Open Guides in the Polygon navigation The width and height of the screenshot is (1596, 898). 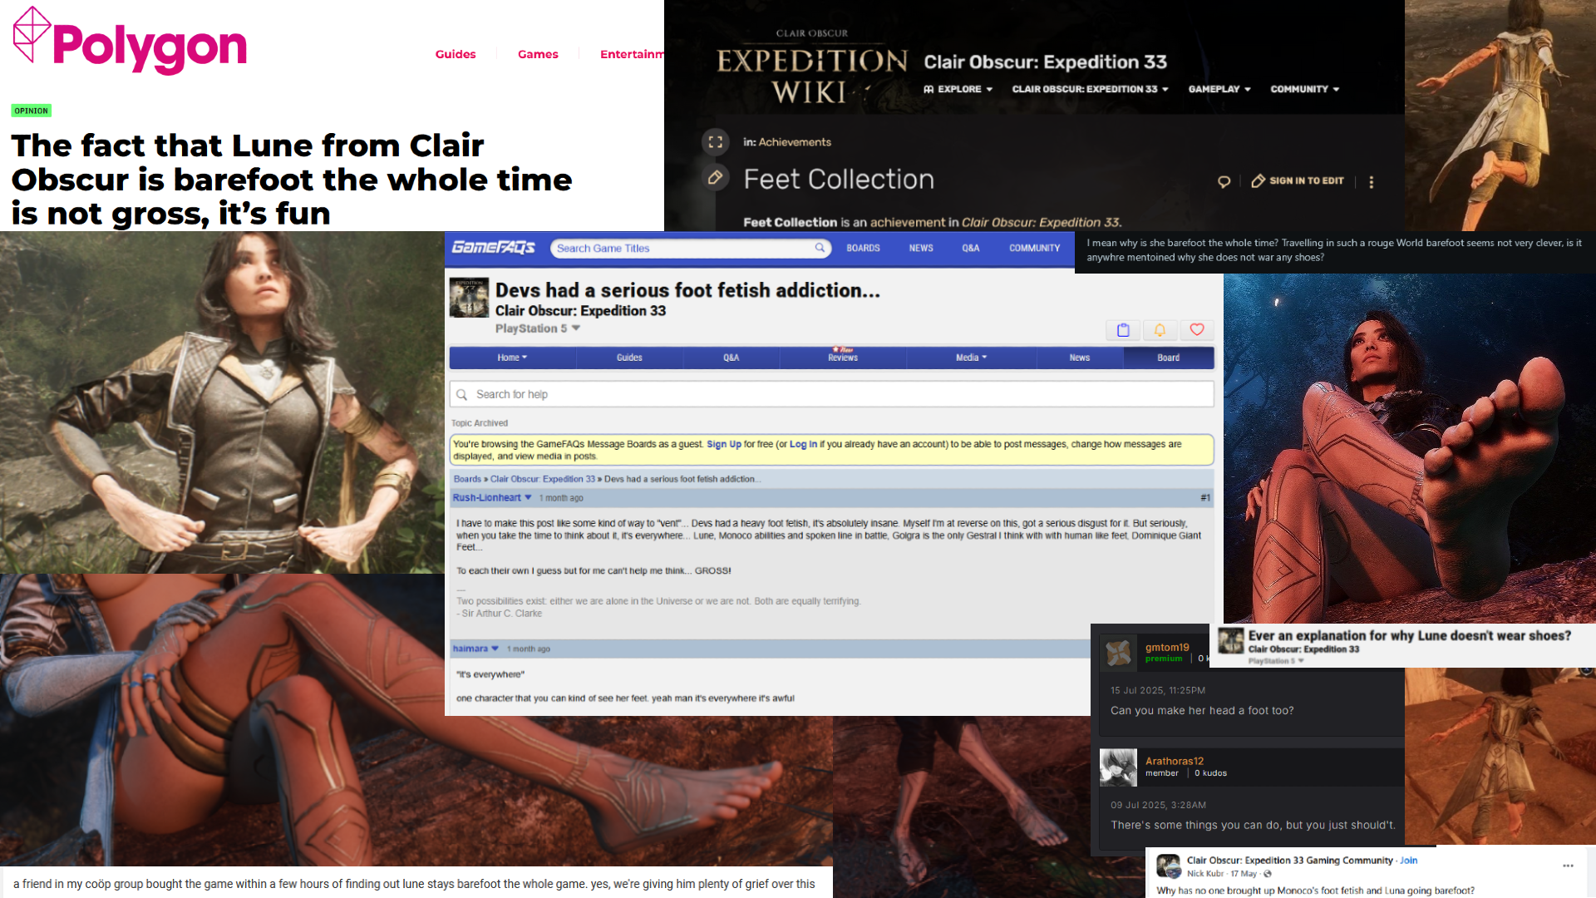tap(456, 54)
